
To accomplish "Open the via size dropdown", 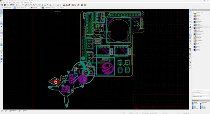I will 23,8.
